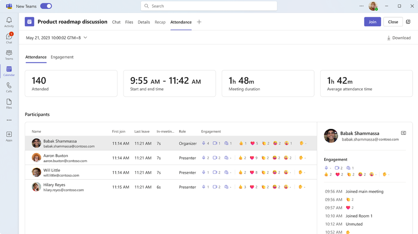
Task: Open Chat in the left sidebar
Action: [x=9, y=39]
